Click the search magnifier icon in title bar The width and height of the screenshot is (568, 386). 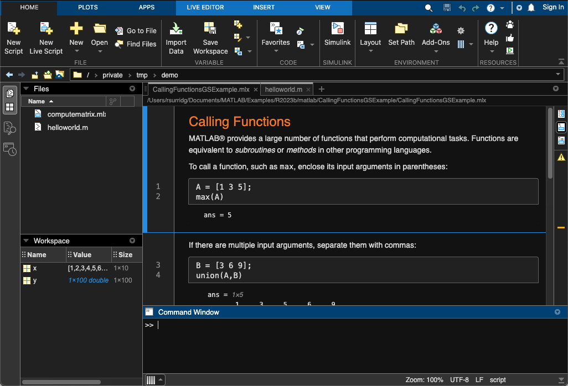[x=428, y=8]
